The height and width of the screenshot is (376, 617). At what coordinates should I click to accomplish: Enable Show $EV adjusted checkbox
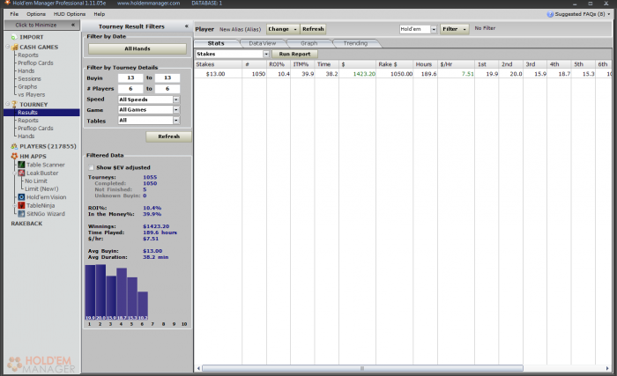click(92, 167)
